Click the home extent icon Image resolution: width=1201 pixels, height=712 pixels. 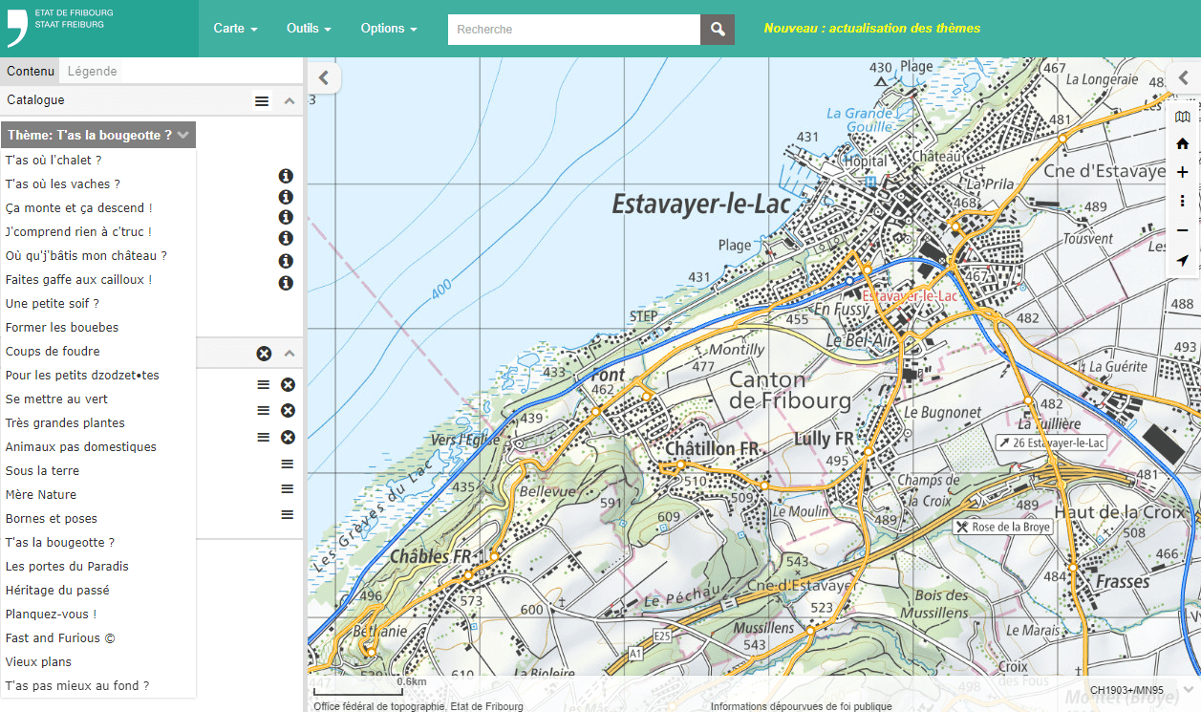[x=1182, y=144]
